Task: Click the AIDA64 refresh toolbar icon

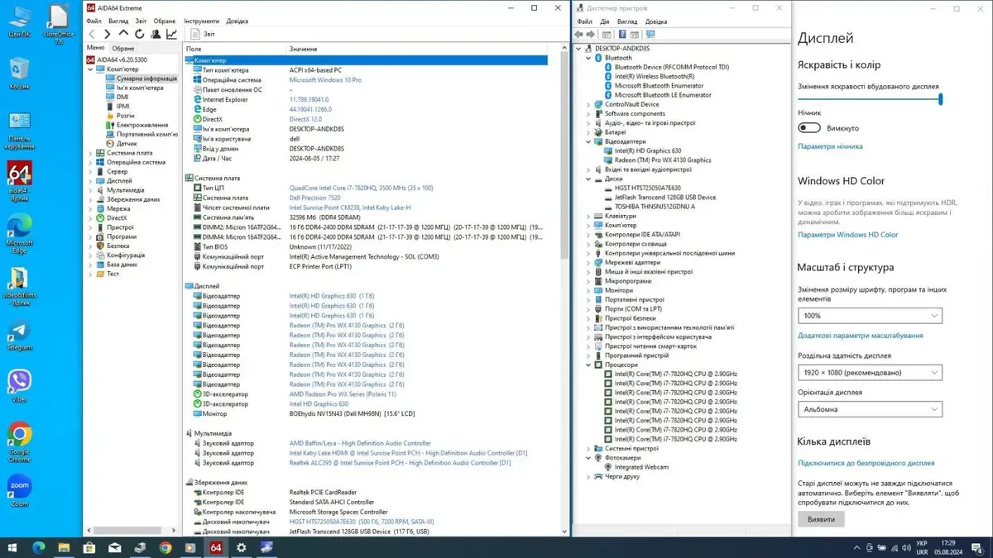Action: click(139, 34)
